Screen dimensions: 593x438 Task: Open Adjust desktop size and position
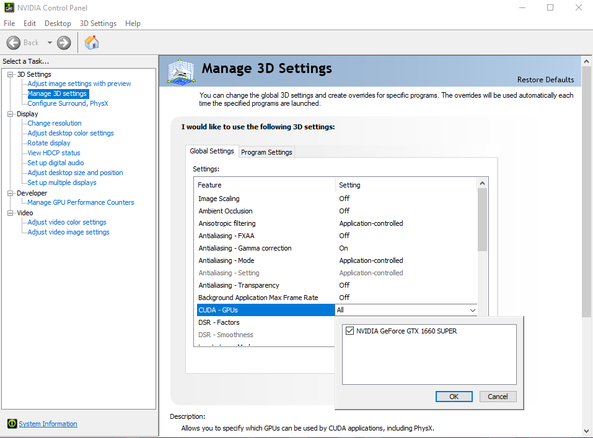(x=75, y=173)
